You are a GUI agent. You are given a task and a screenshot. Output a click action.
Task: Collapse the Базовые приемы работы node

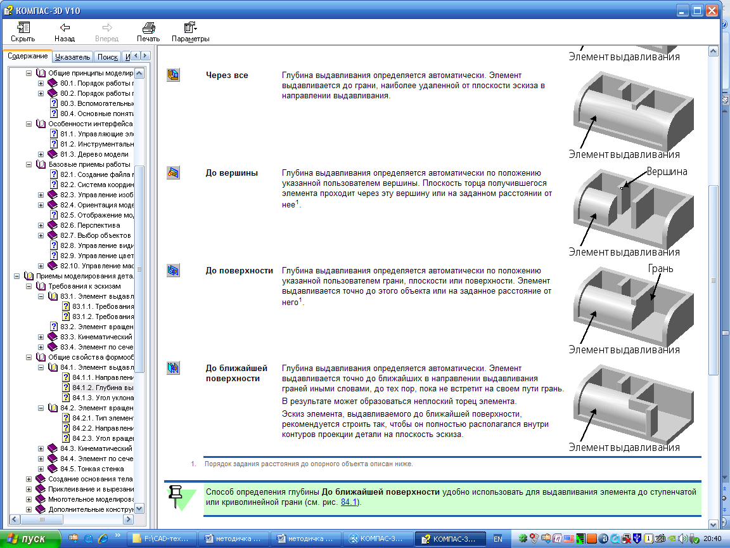(29, 164)
